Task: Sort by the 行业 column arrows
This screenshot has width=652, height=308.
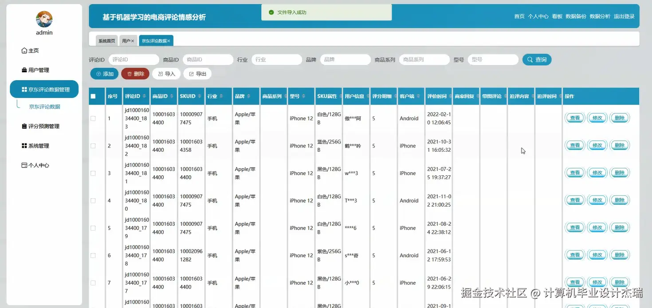Action: pos(221,96)
